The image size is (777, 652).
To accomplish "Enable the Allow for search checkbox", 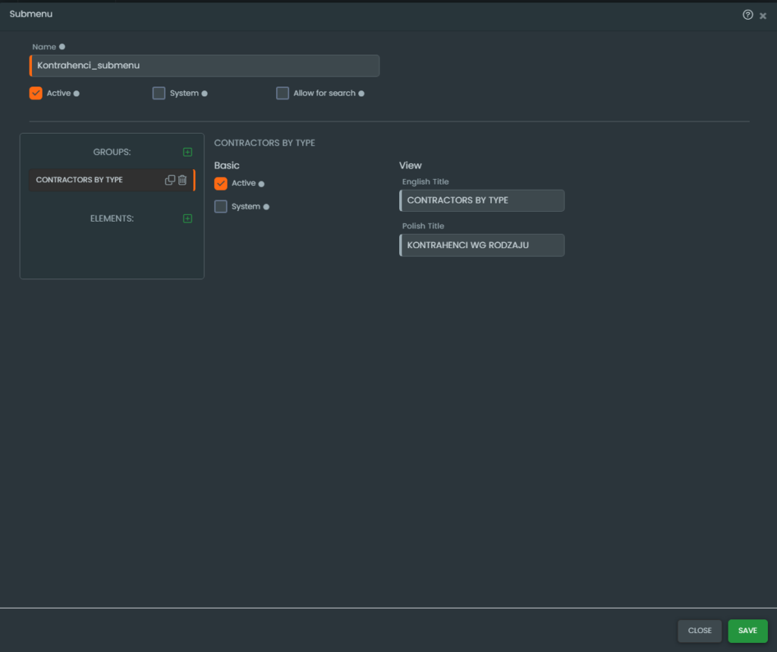I will pos(282,93).
